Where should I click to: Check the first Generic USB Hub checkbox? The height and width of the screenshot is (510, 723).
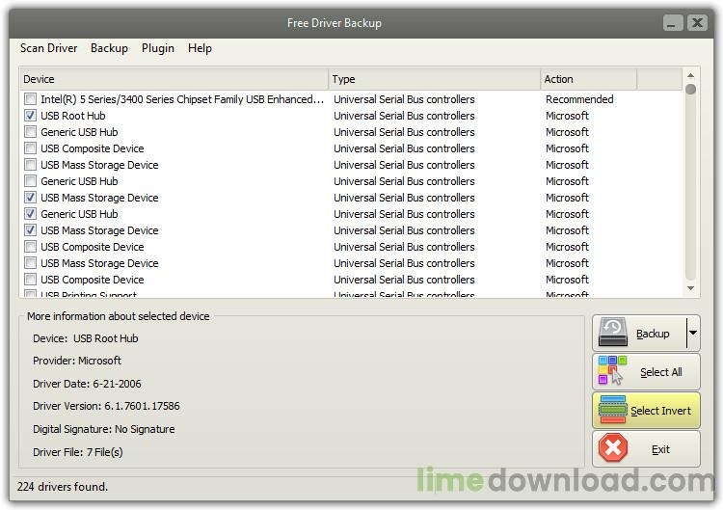point(31,132)
